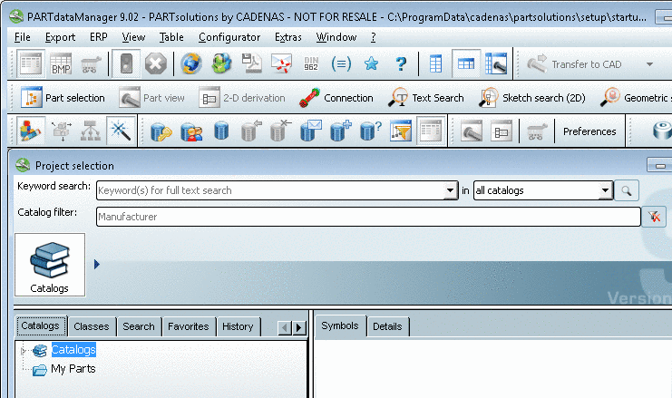This screenshot has width=672, height=398.
Task: Click the parenthesized equals (≡) icon
Action: [x=341, y=64]
